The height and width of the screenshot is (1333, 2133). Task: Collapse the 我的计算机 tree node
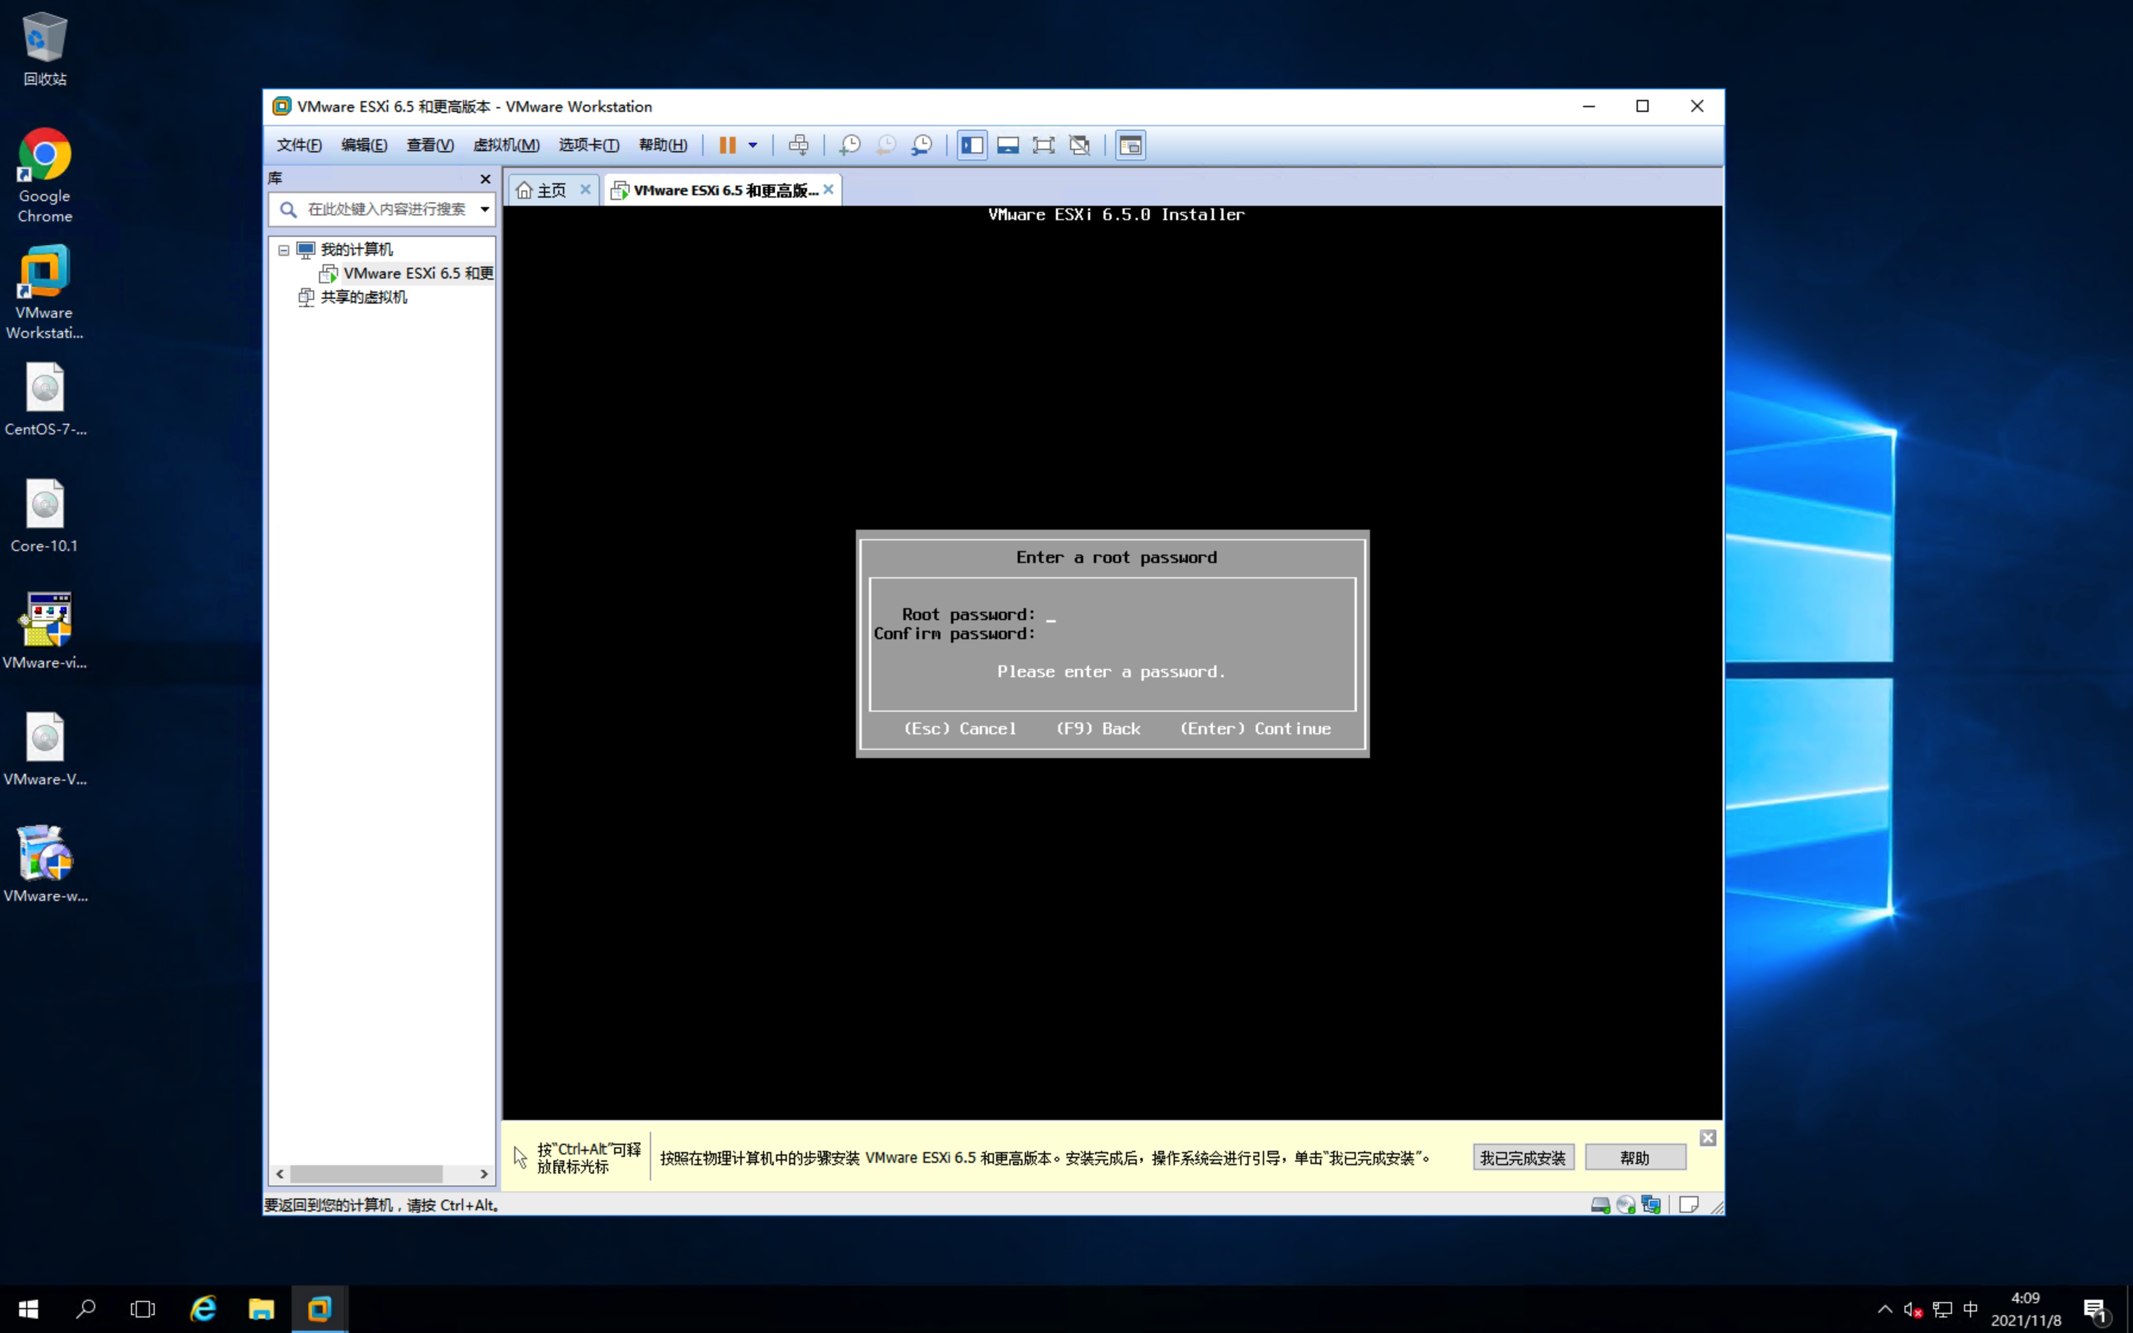284,251
